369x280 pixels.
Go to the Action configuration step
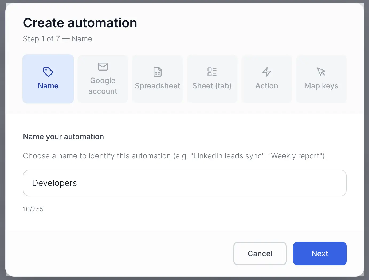266,79
